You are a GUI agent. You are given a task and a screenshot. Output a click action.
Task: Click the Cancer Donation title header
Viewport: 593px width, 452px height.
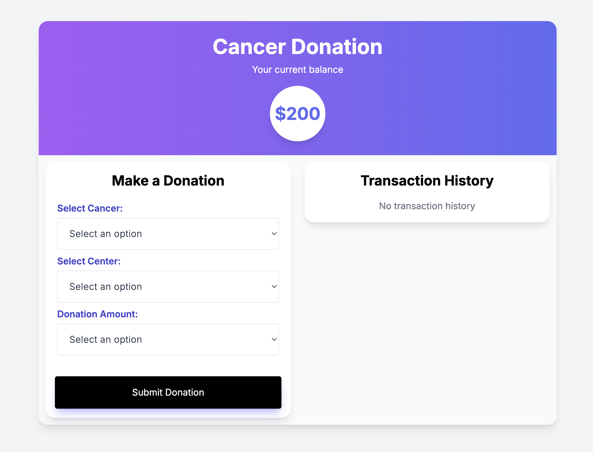point(297,46)
